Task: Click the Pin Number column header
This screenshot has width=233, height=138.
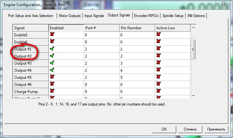Action: (137, 28)
